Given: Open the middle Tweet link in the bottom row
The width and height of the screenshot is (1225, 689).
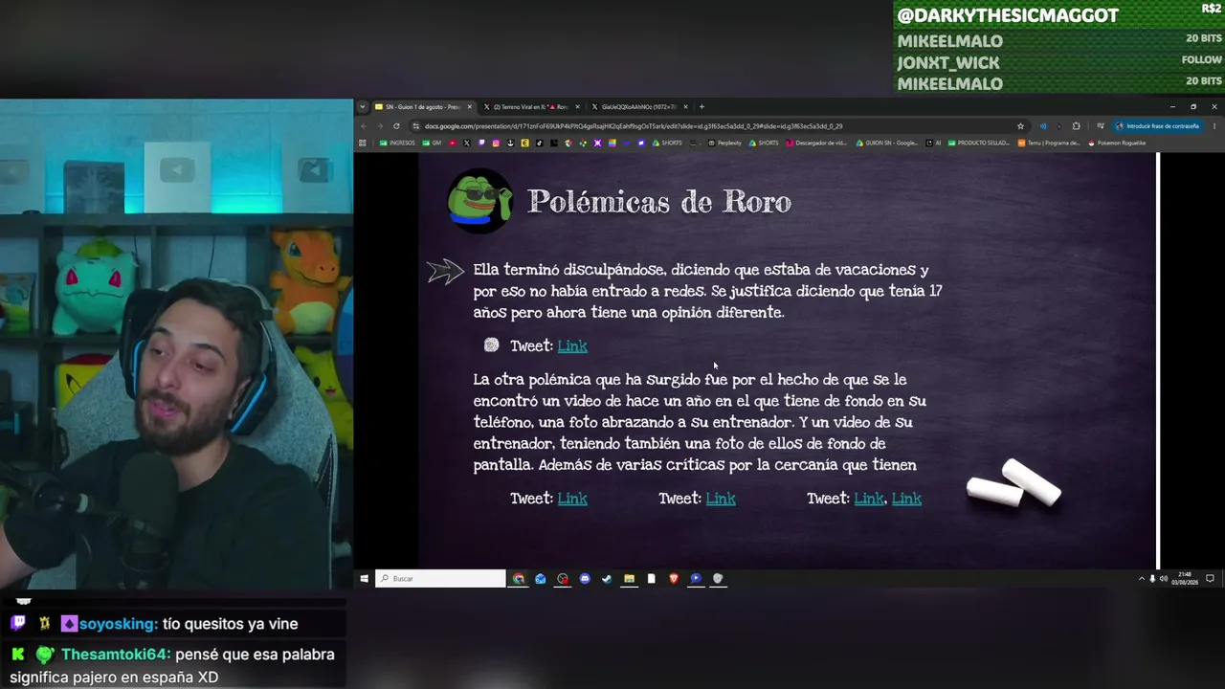Looking at the screenshot, I should click(x=721, y=499).
